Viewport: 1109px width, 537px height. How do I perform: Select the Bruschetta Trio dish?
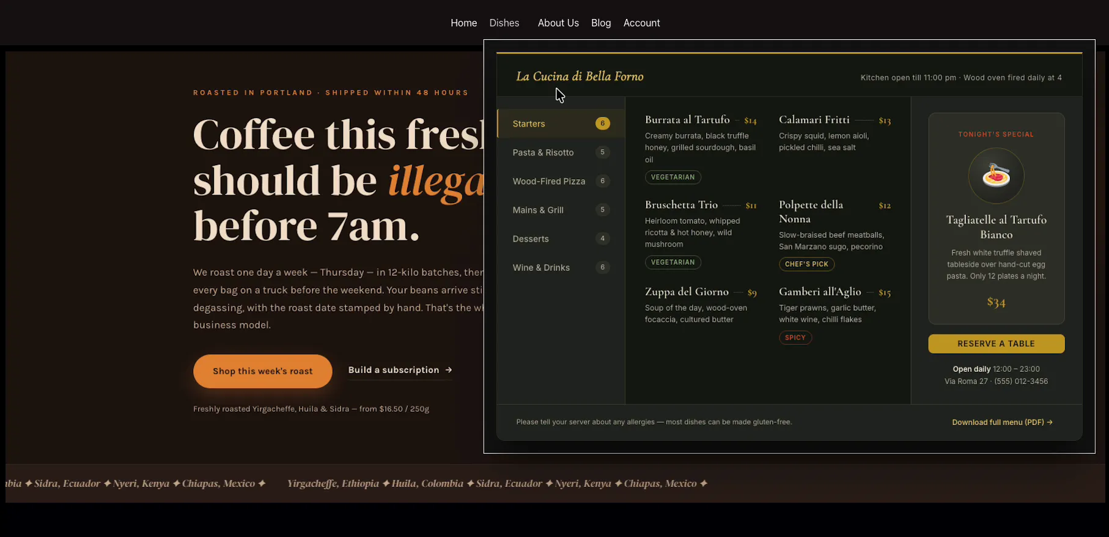pyautogui.click(x=681, y=205)
